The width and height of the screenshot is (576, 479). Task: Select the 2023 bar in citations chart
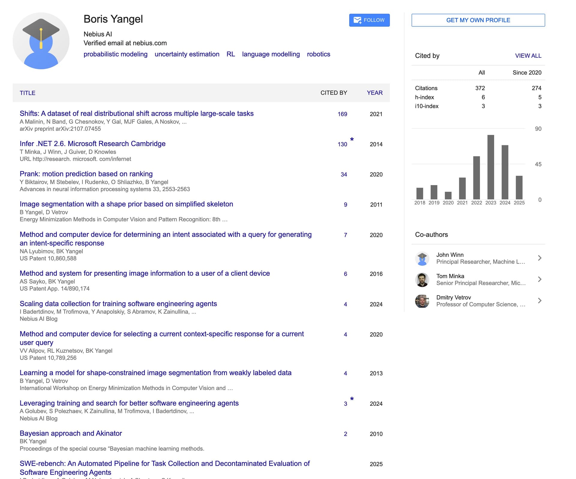[x=491, y=167]
